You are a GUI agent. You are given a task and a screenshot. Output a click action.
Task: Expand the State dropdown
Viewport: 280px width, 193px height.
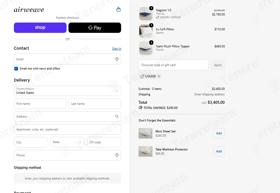67,142
